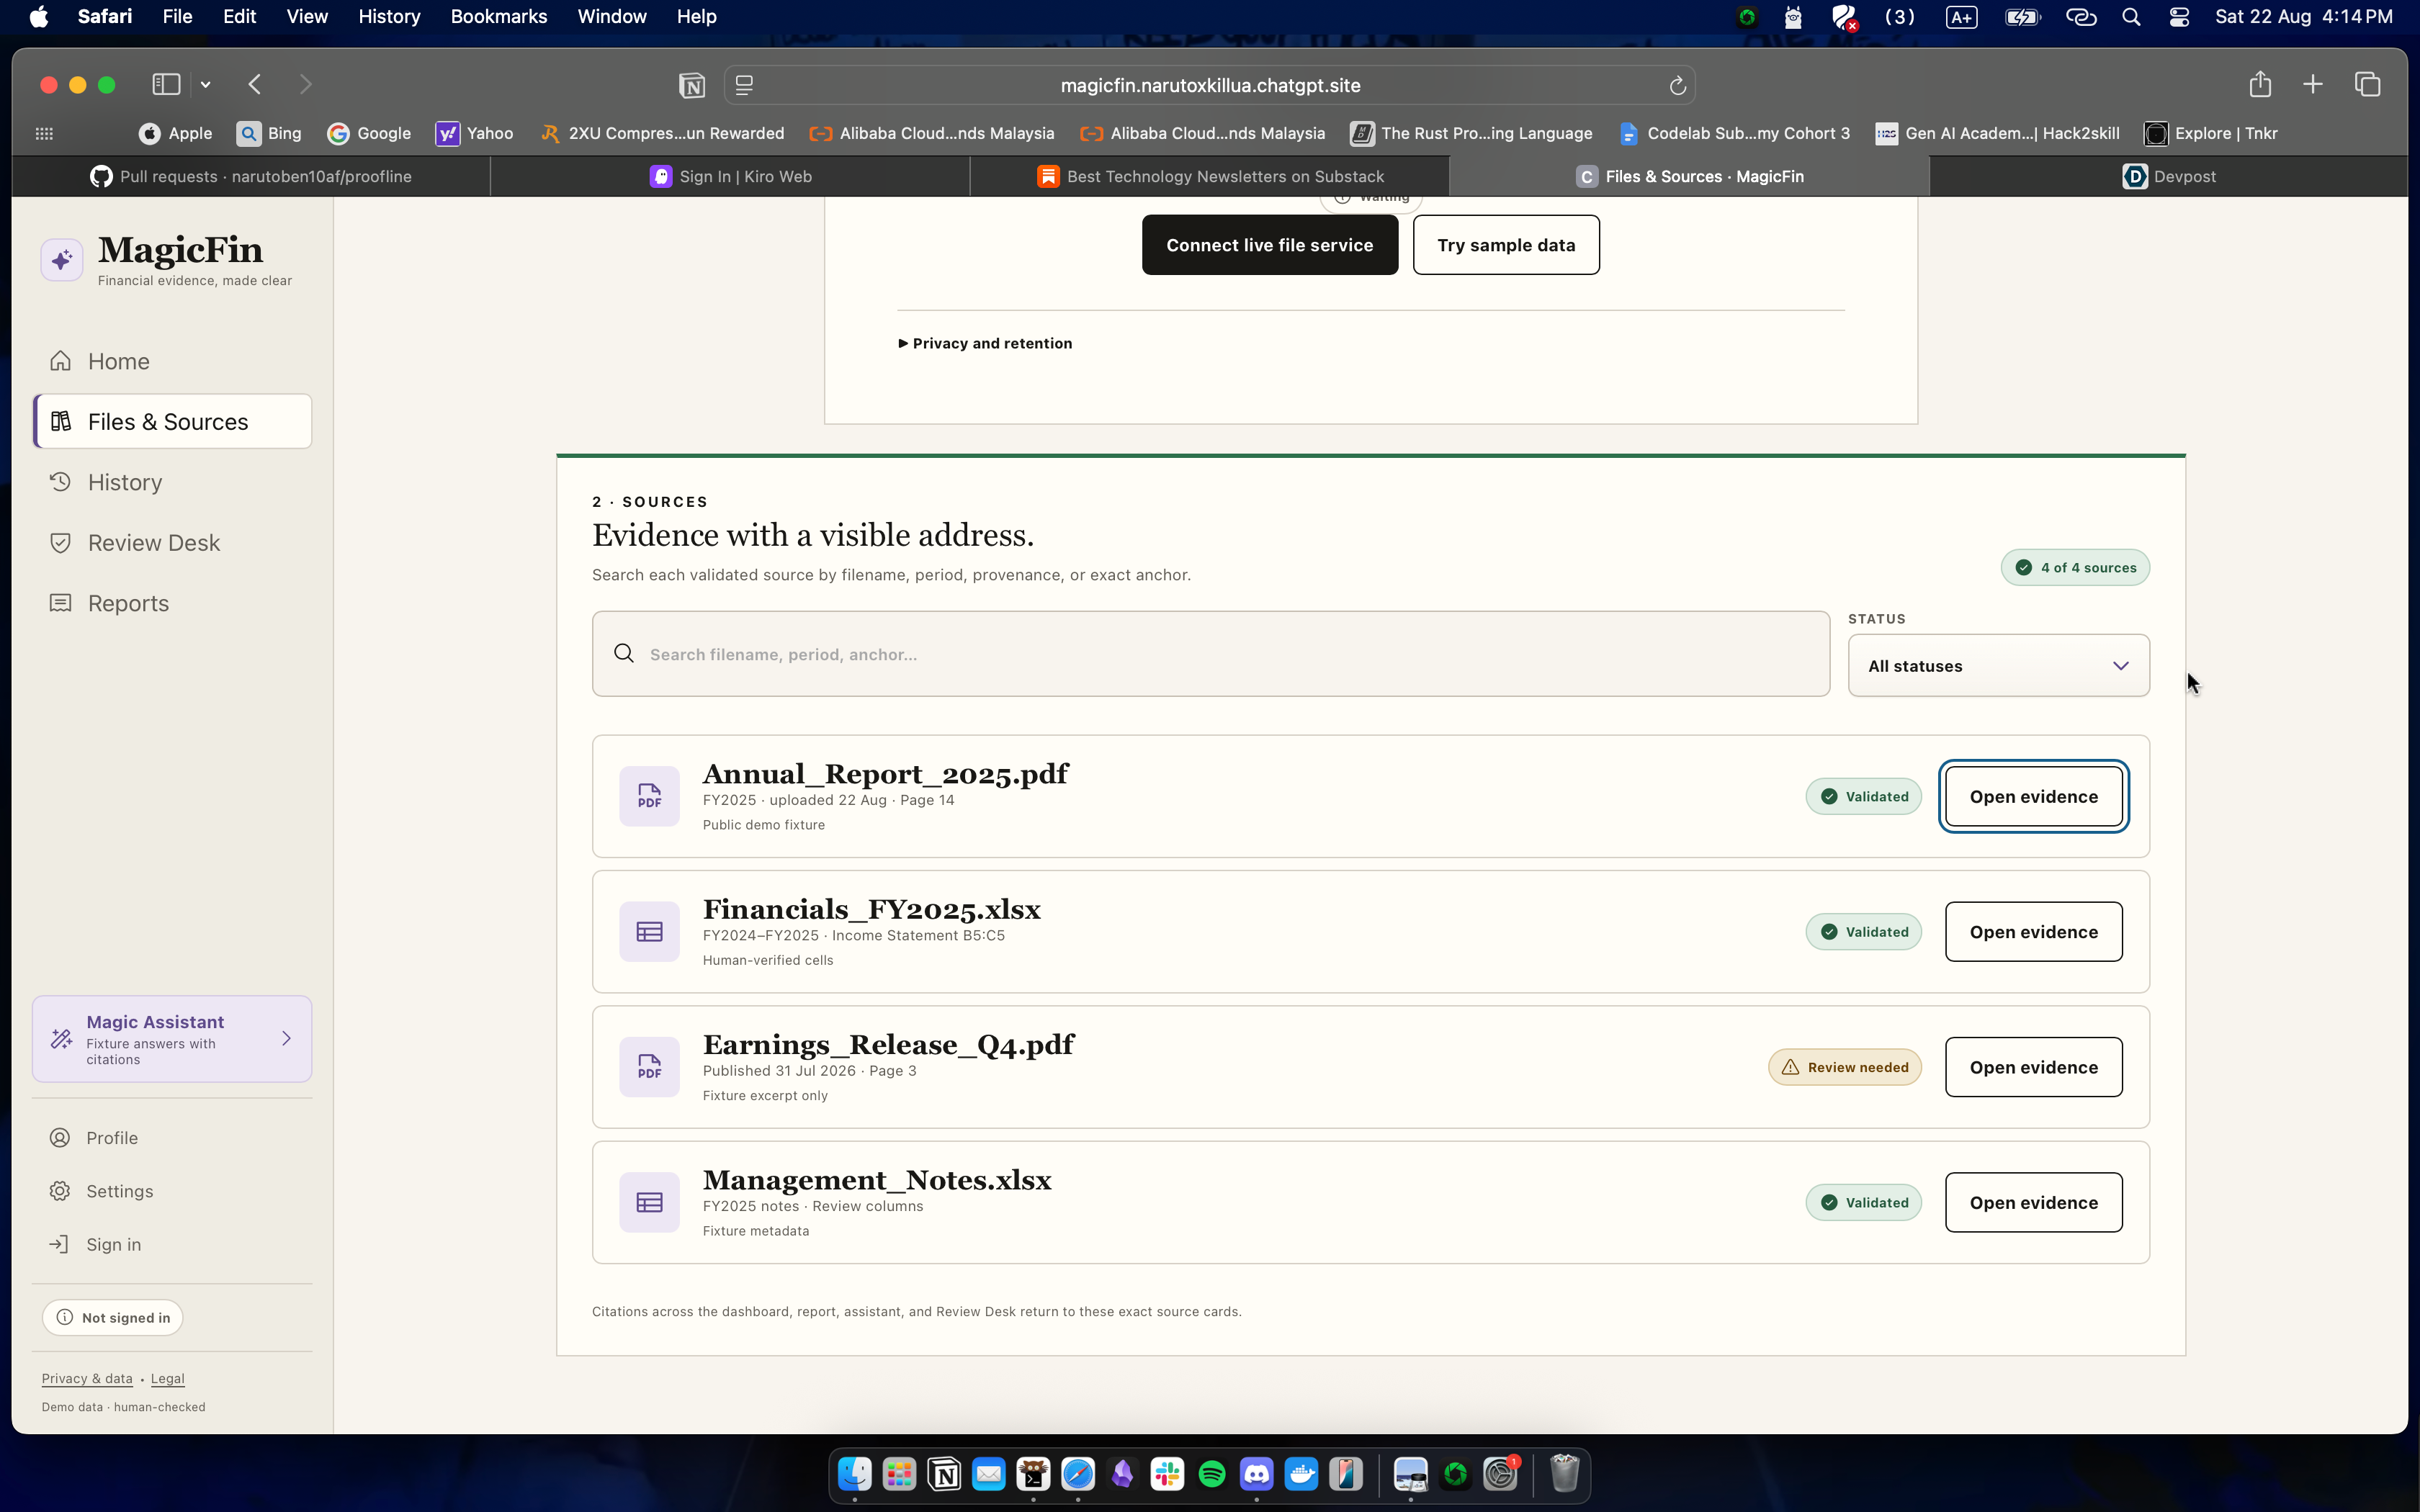Open the All statuses dropdown
This screenshot has width=2420, height=1512.
(1998, 666)
